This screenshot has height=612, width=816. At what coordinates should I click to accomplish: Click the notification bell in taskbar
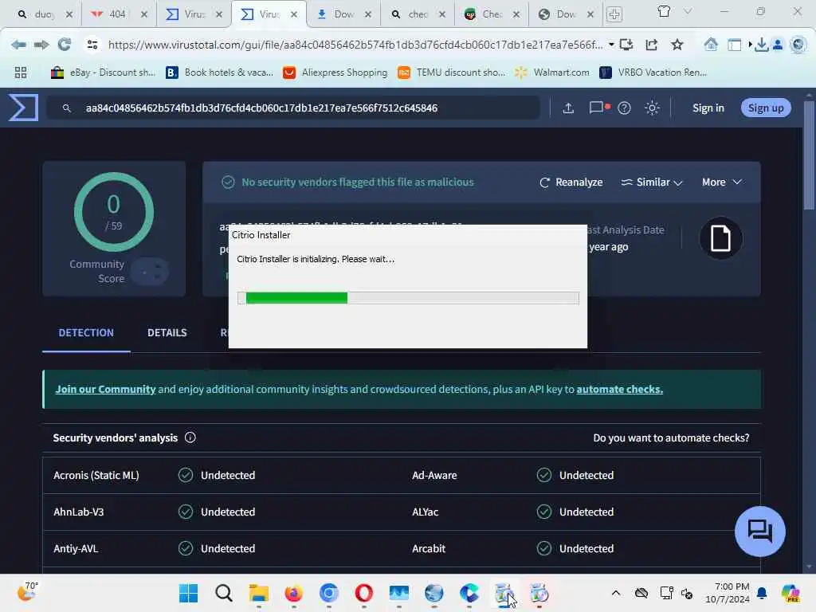pyautogui.click(x=762, y=593)
